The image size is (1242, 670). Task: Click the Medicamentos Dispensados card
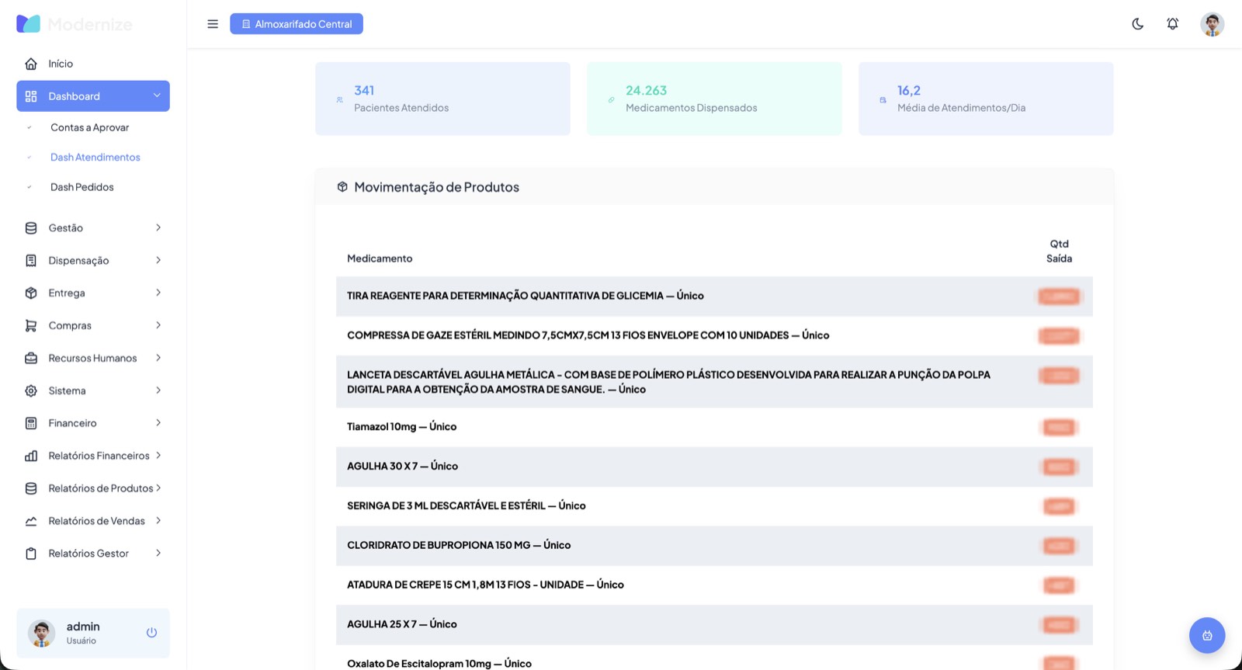pos(714,99)
